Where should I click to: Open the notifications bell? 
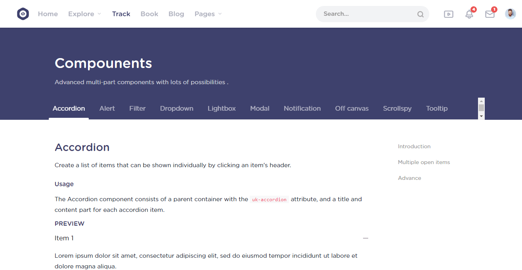[469, 14]
